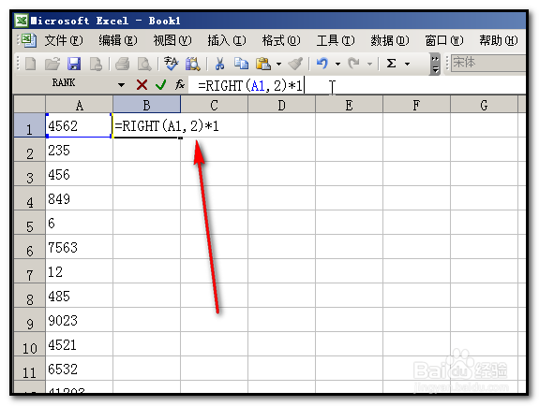Image resolution: width=539 pixels, height=406 pixels.
Task: Click in the formula bar text
Action: pyautogui.click(x=250, y=85)
